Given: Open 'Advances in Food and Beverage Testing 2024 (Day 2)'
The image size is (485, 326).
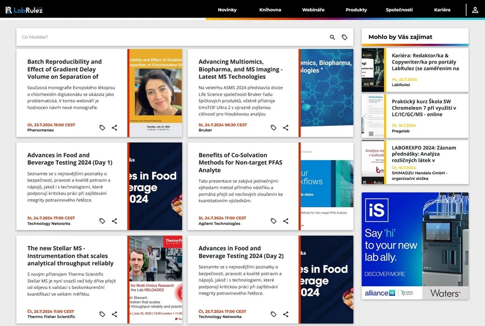Looking at the screenshot, I should [x=241, y=252].
